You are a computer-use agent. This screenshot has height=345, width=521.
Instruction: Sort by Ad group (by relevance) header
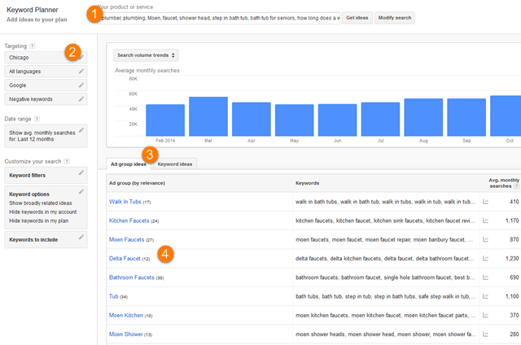pyautogui.click(x=137, y=183)
